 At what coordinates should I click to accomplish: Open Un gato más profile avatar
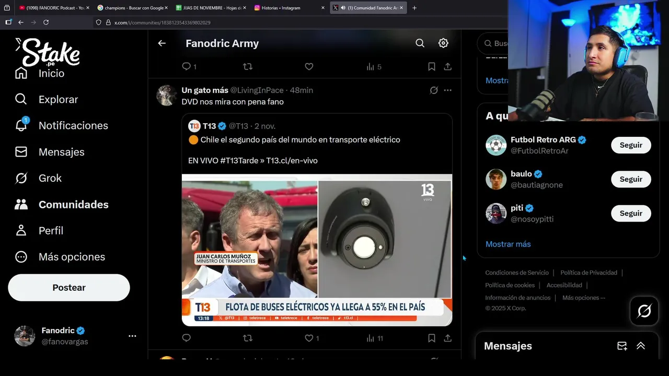point(167,95)
